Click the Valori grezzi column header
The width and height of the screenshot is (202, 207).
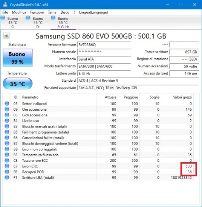coord(177,97)
